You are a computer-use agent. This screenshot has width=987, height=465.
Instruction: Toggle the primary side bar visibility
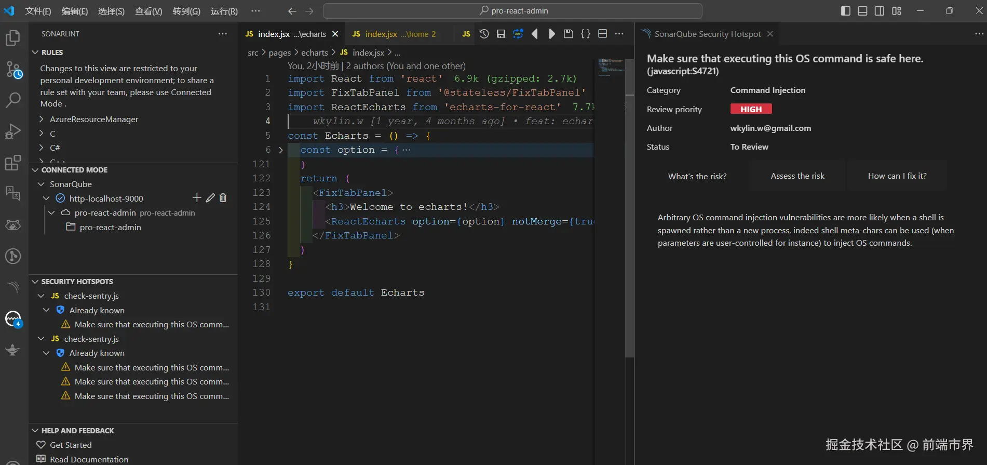click(845, 11)
